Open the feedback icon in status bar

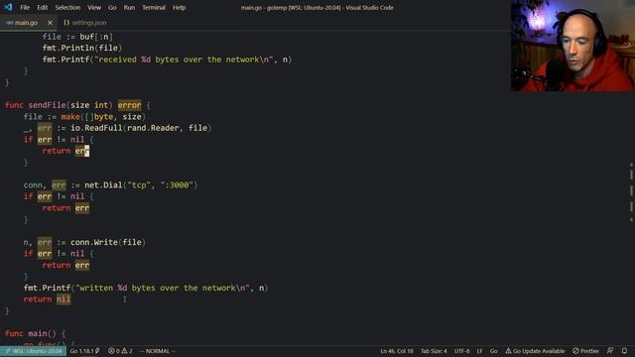point(610,351)
